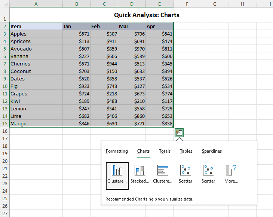
Task: Select the Stacked Column chart icon
Action: point(139,176)
